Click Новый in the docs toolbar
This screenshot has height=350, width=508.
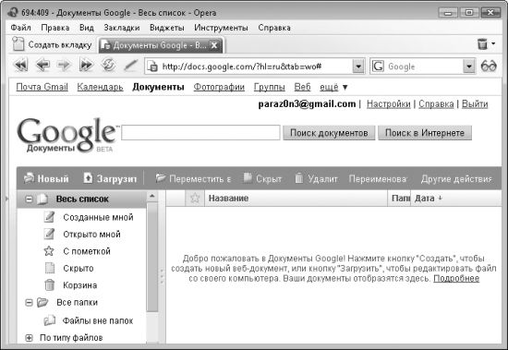[x=46, y=178]
